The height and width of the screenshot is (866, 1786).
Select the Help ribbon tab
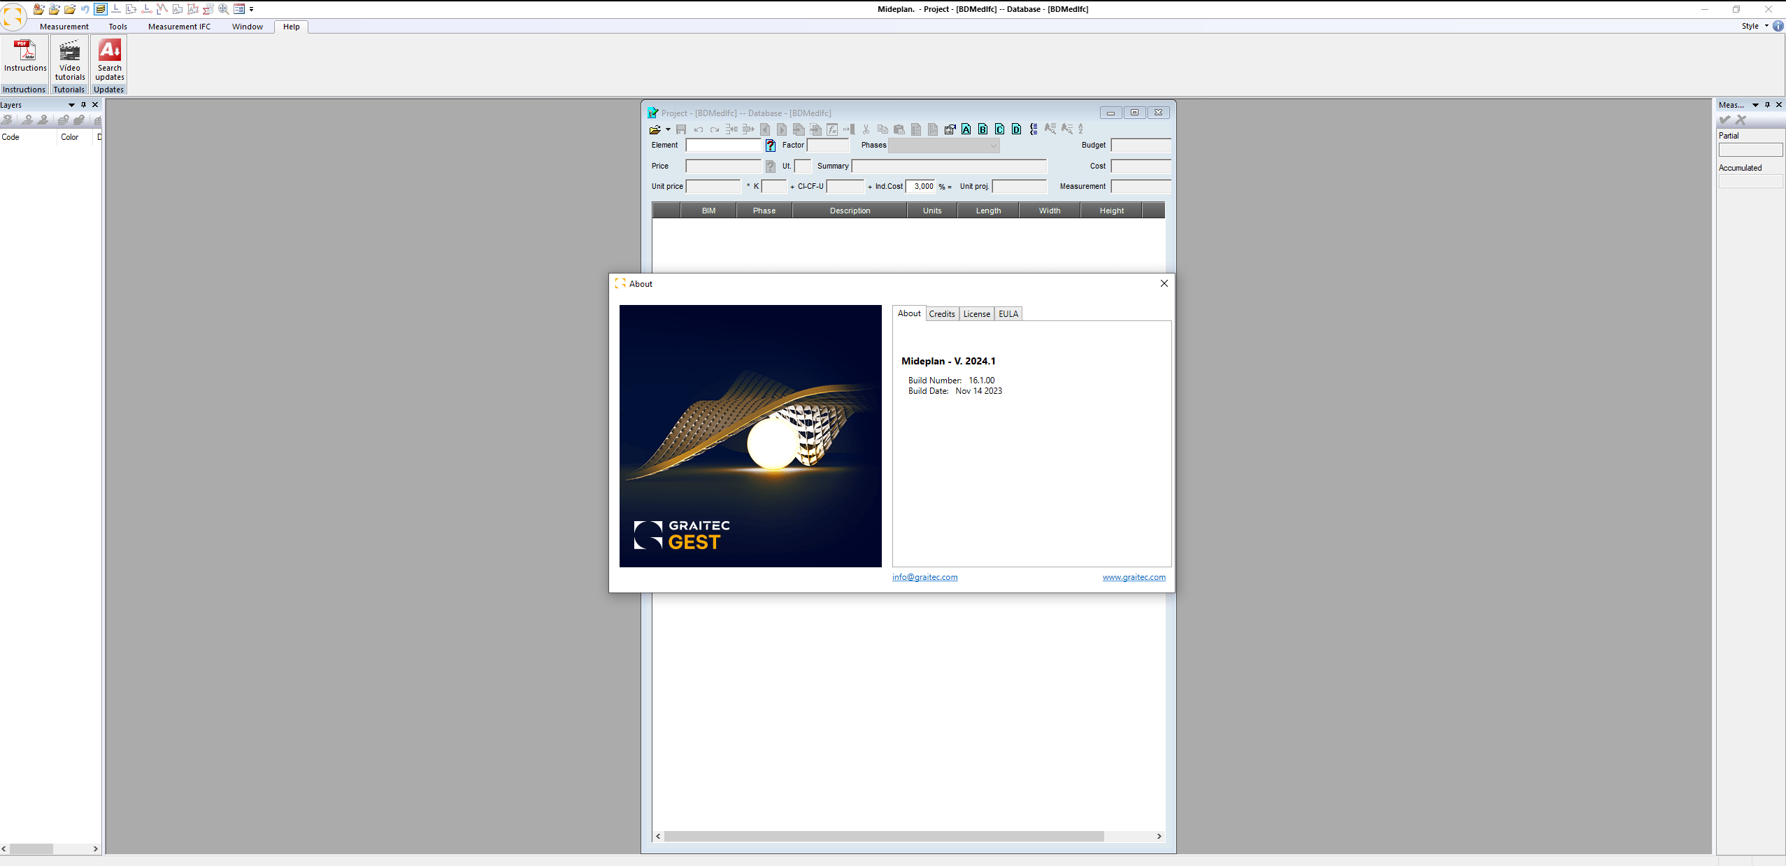coord(292,27)
